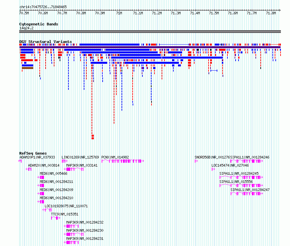Click the 71.5M ruler tick label
290x246 pixels.
pos(214,13)
